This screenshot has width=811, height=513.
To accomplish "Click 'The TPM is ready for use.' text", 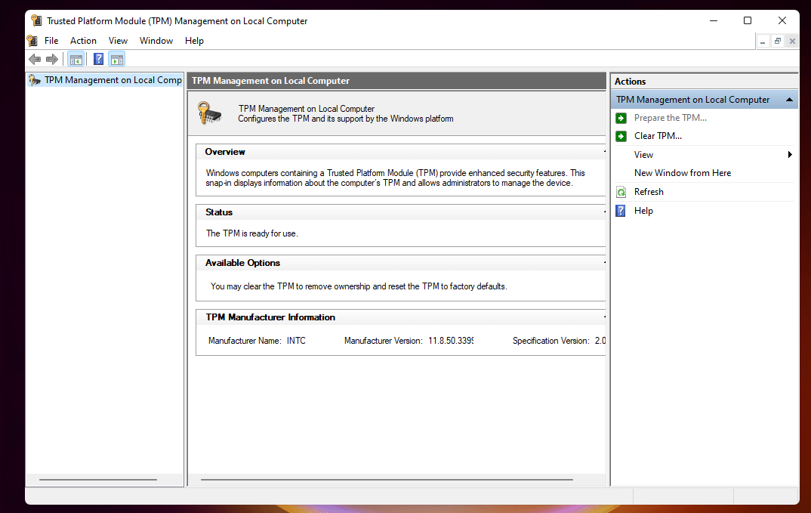I will coord(252,233).
